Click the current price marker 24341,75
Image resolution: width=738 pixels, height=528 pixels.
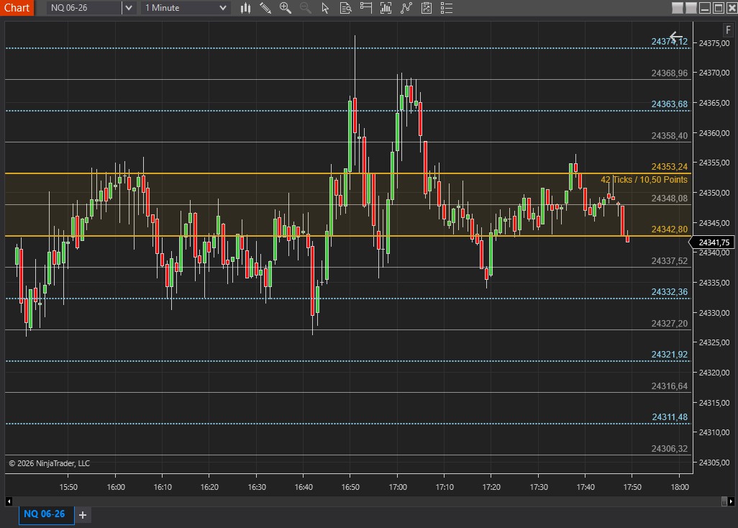coord(714,242)
